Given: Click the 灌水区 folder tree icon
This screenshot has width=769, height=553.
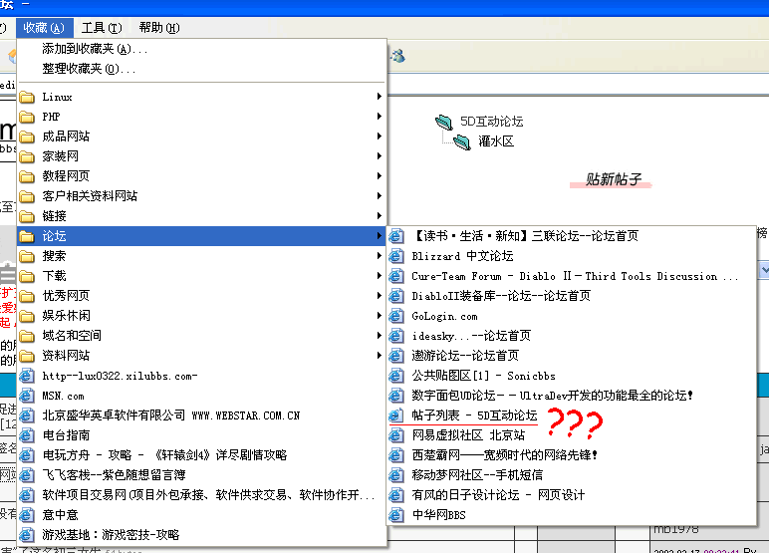Looking at the screenshot, I should (462, 141).
